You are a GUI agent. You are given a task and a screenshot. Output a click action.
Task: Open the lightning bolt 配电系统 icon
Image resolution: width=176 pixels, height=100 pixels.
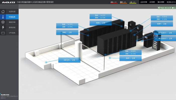(3, 27)
